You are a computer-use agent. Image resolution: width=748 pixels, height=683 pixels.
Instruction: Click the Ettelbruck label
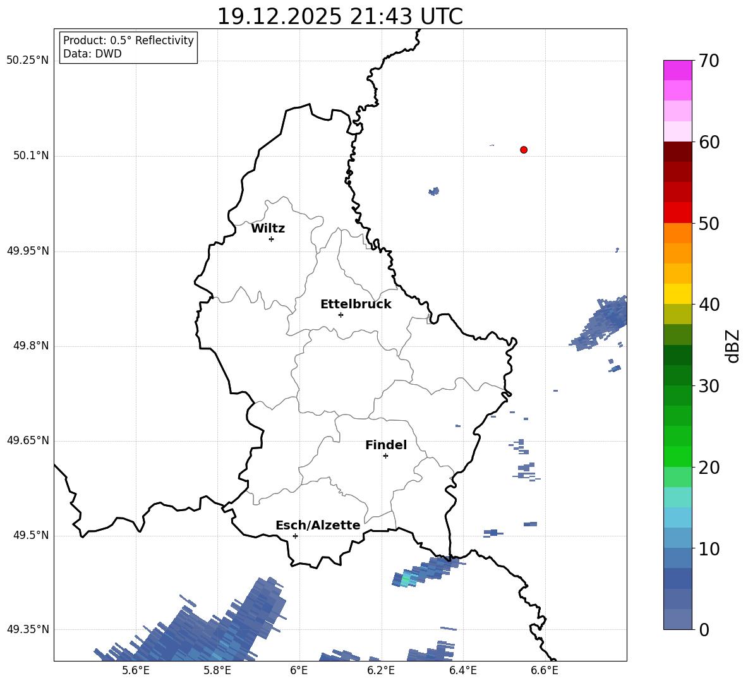356,305
